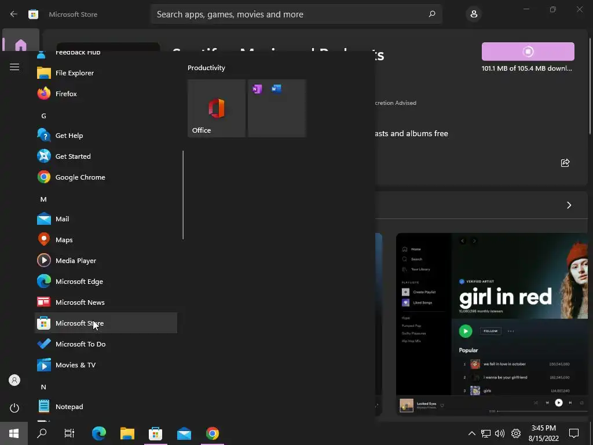Click the Windows Start button
The height and width of the screenshot is (445, 593).
point(14,433)
